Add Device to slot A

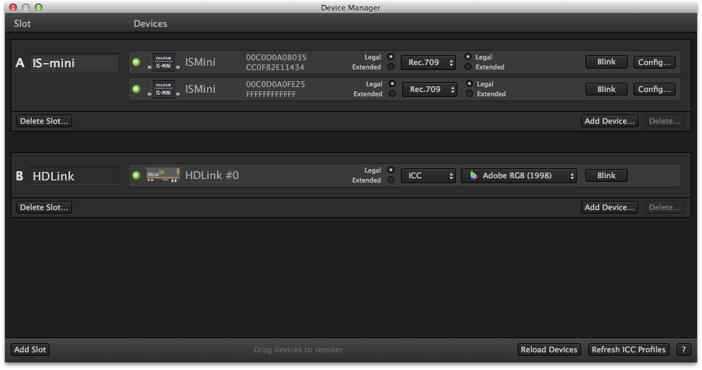pyautogui.click(x=609, y=121)
